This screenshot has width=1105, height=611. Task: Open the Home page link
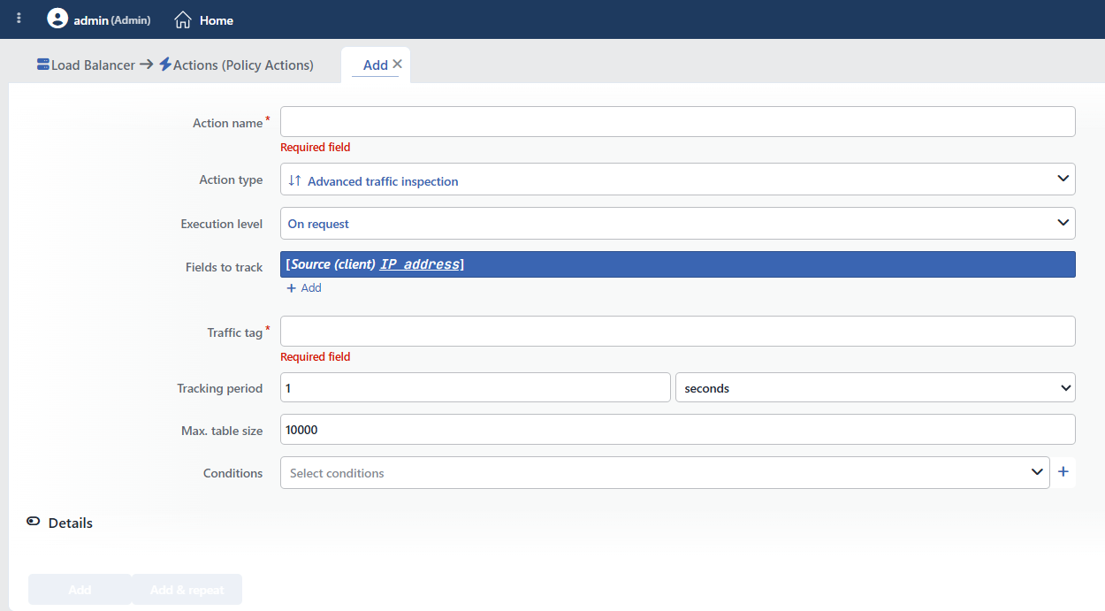pos(216,19)
